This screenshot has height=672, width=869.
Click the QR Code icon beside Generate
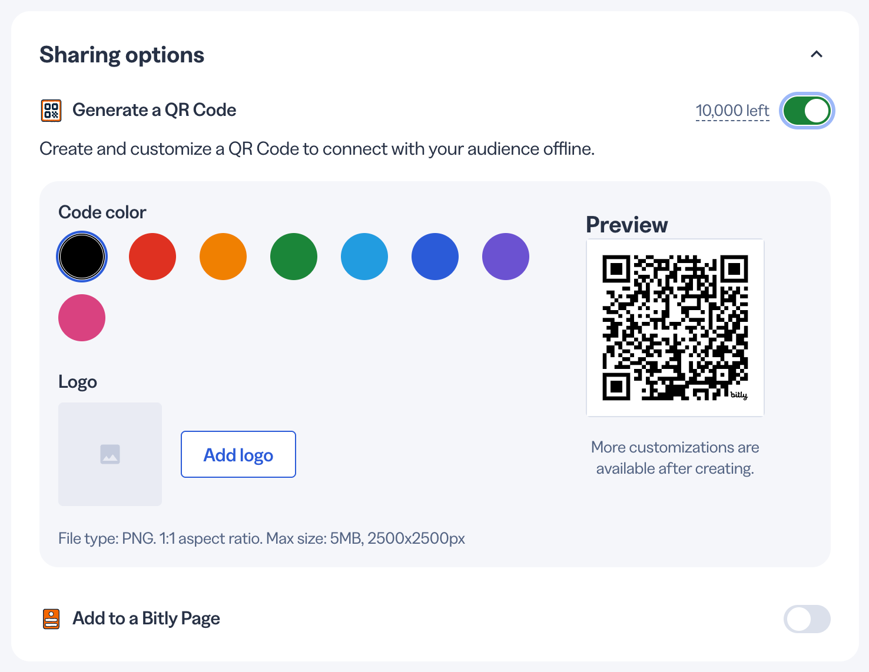point(51,111)
